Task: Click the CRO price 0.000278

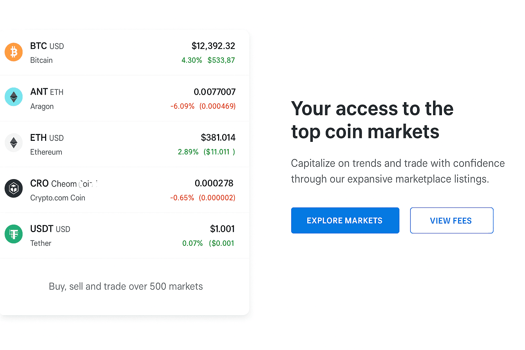Action: coord(214,184)
